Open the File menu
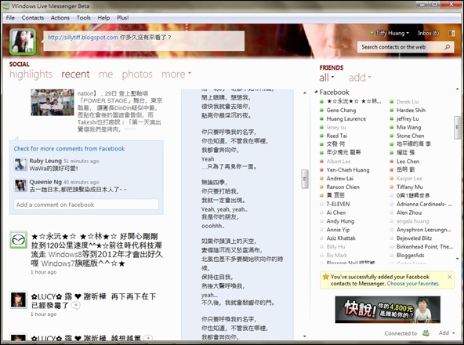The height and width of the screenshot is (345, 464). [10, 18]
